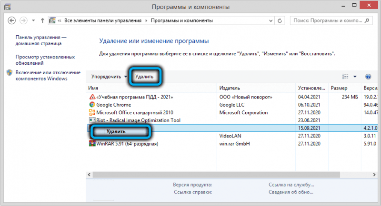The image size is (381, 206).
Task: Minimize the Программы и компоненты window
Action: click(x=343, y=6)
